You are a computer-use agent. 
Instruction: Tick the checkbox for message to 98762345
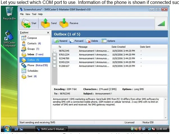(x=55, y=51)
